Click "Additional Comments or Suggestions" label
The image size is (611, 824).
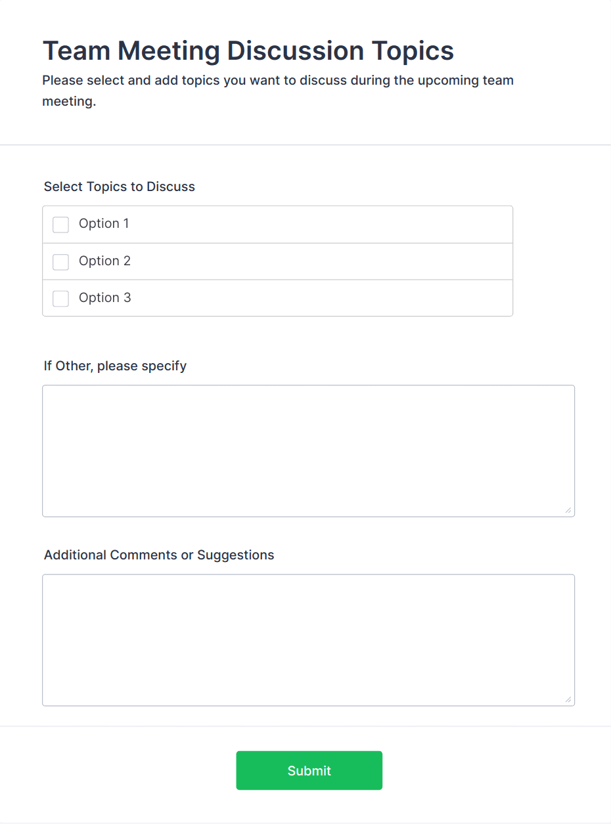[x=159, y=555]
